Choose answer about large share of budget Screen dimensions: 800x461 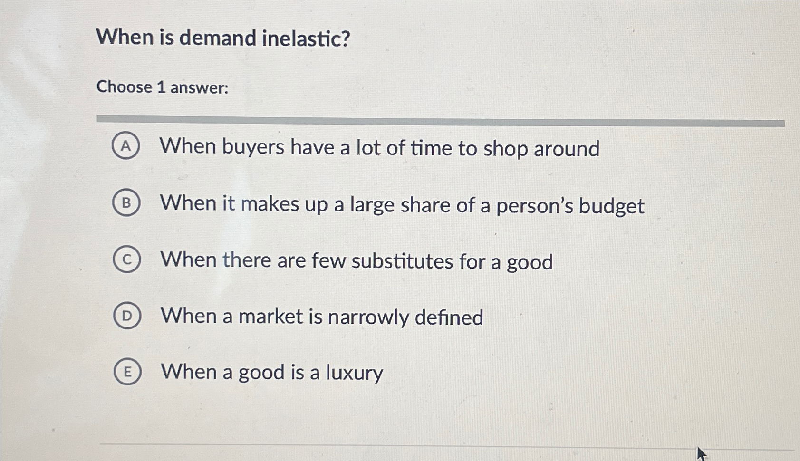pyautogui.click(x=402, y=205)
